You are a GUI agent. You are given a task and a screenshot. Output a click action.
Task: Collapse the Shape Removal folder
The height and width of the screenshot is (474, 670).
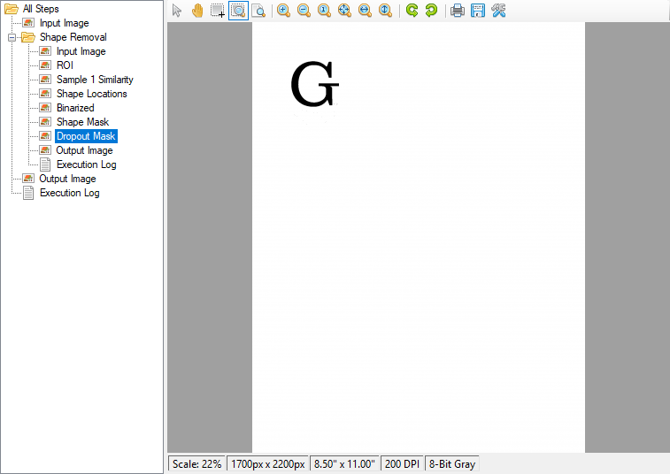(12, 37)
